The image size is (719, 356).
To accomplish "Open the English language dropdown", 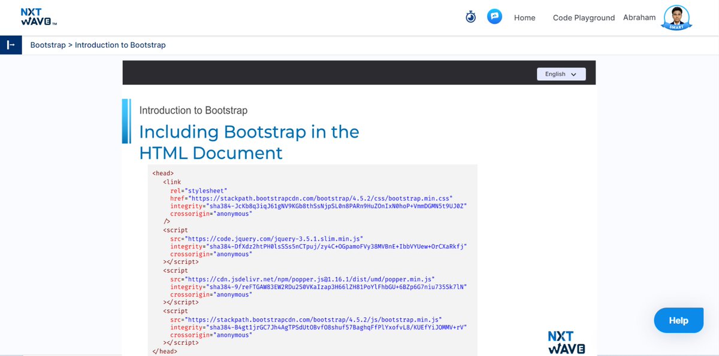I will pos(561,74).
